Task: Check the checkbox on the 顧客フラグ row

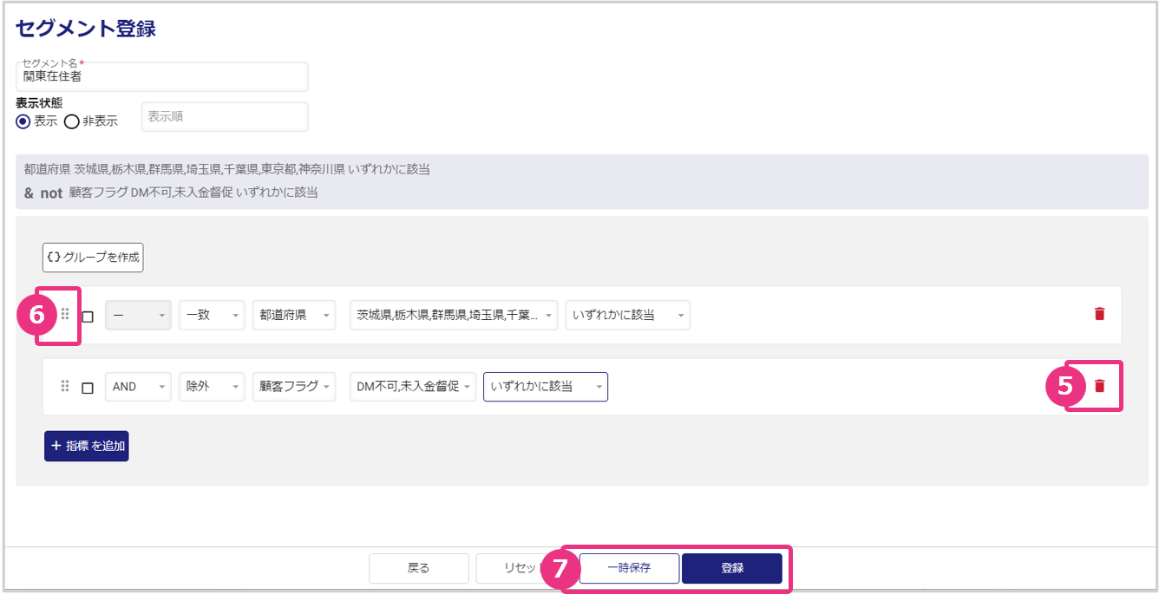Action: [88, 388]
